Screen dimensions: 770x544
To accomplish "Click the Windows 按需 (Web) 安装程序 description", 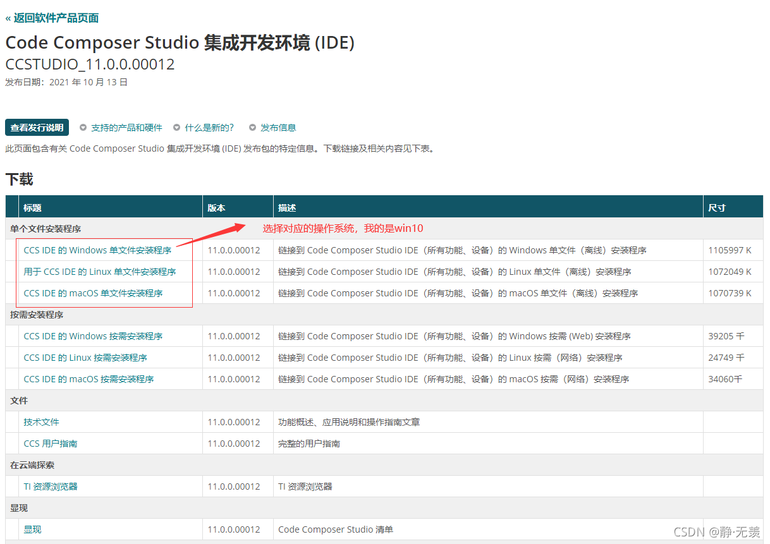I will pyautogui.click(x=454, y=336).
